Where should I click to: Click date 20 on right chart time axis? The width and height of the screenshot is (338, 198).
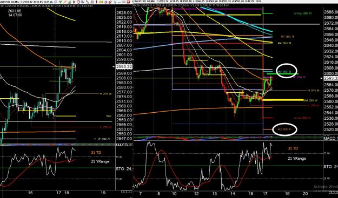tap(306, 194)
